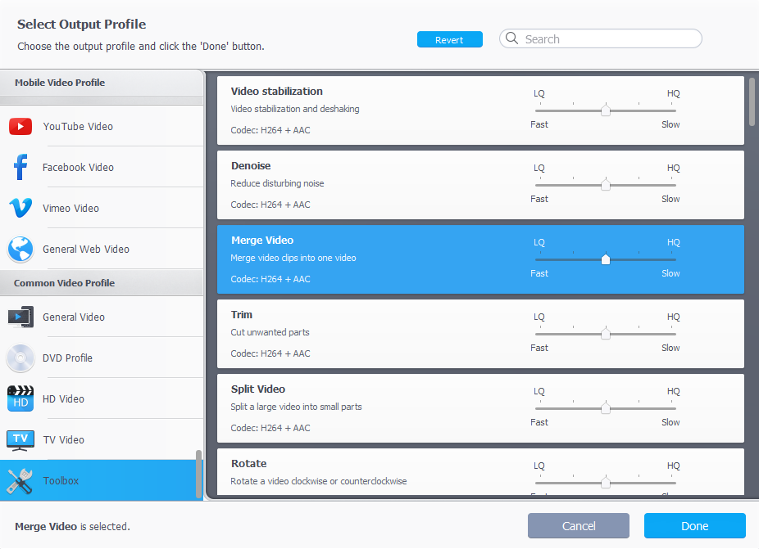Click the General Video monitor icon
759x549 pixels.
pos(20,317)
